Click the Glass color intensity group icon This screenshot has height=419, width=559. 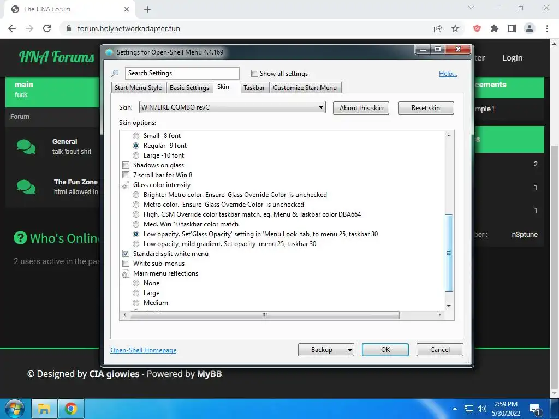point(125,185)
